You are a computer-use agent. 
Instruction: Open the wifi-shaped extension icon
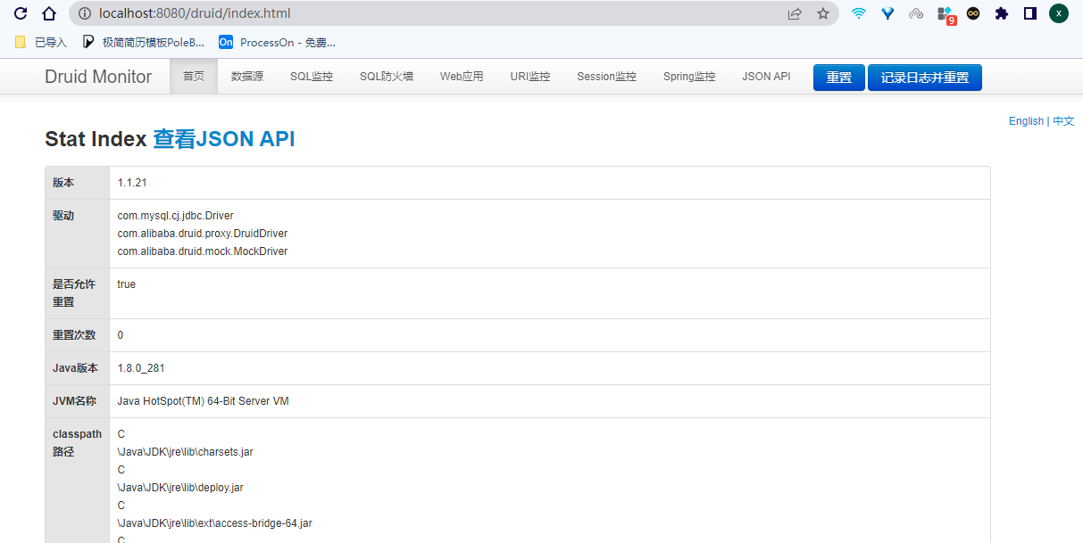click(x=859, y=13)
